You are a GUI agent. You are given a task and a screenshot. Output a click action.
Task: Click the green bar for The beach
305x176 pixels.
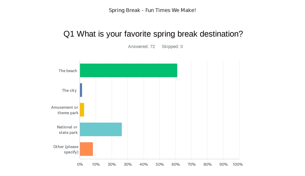[129, 70]
